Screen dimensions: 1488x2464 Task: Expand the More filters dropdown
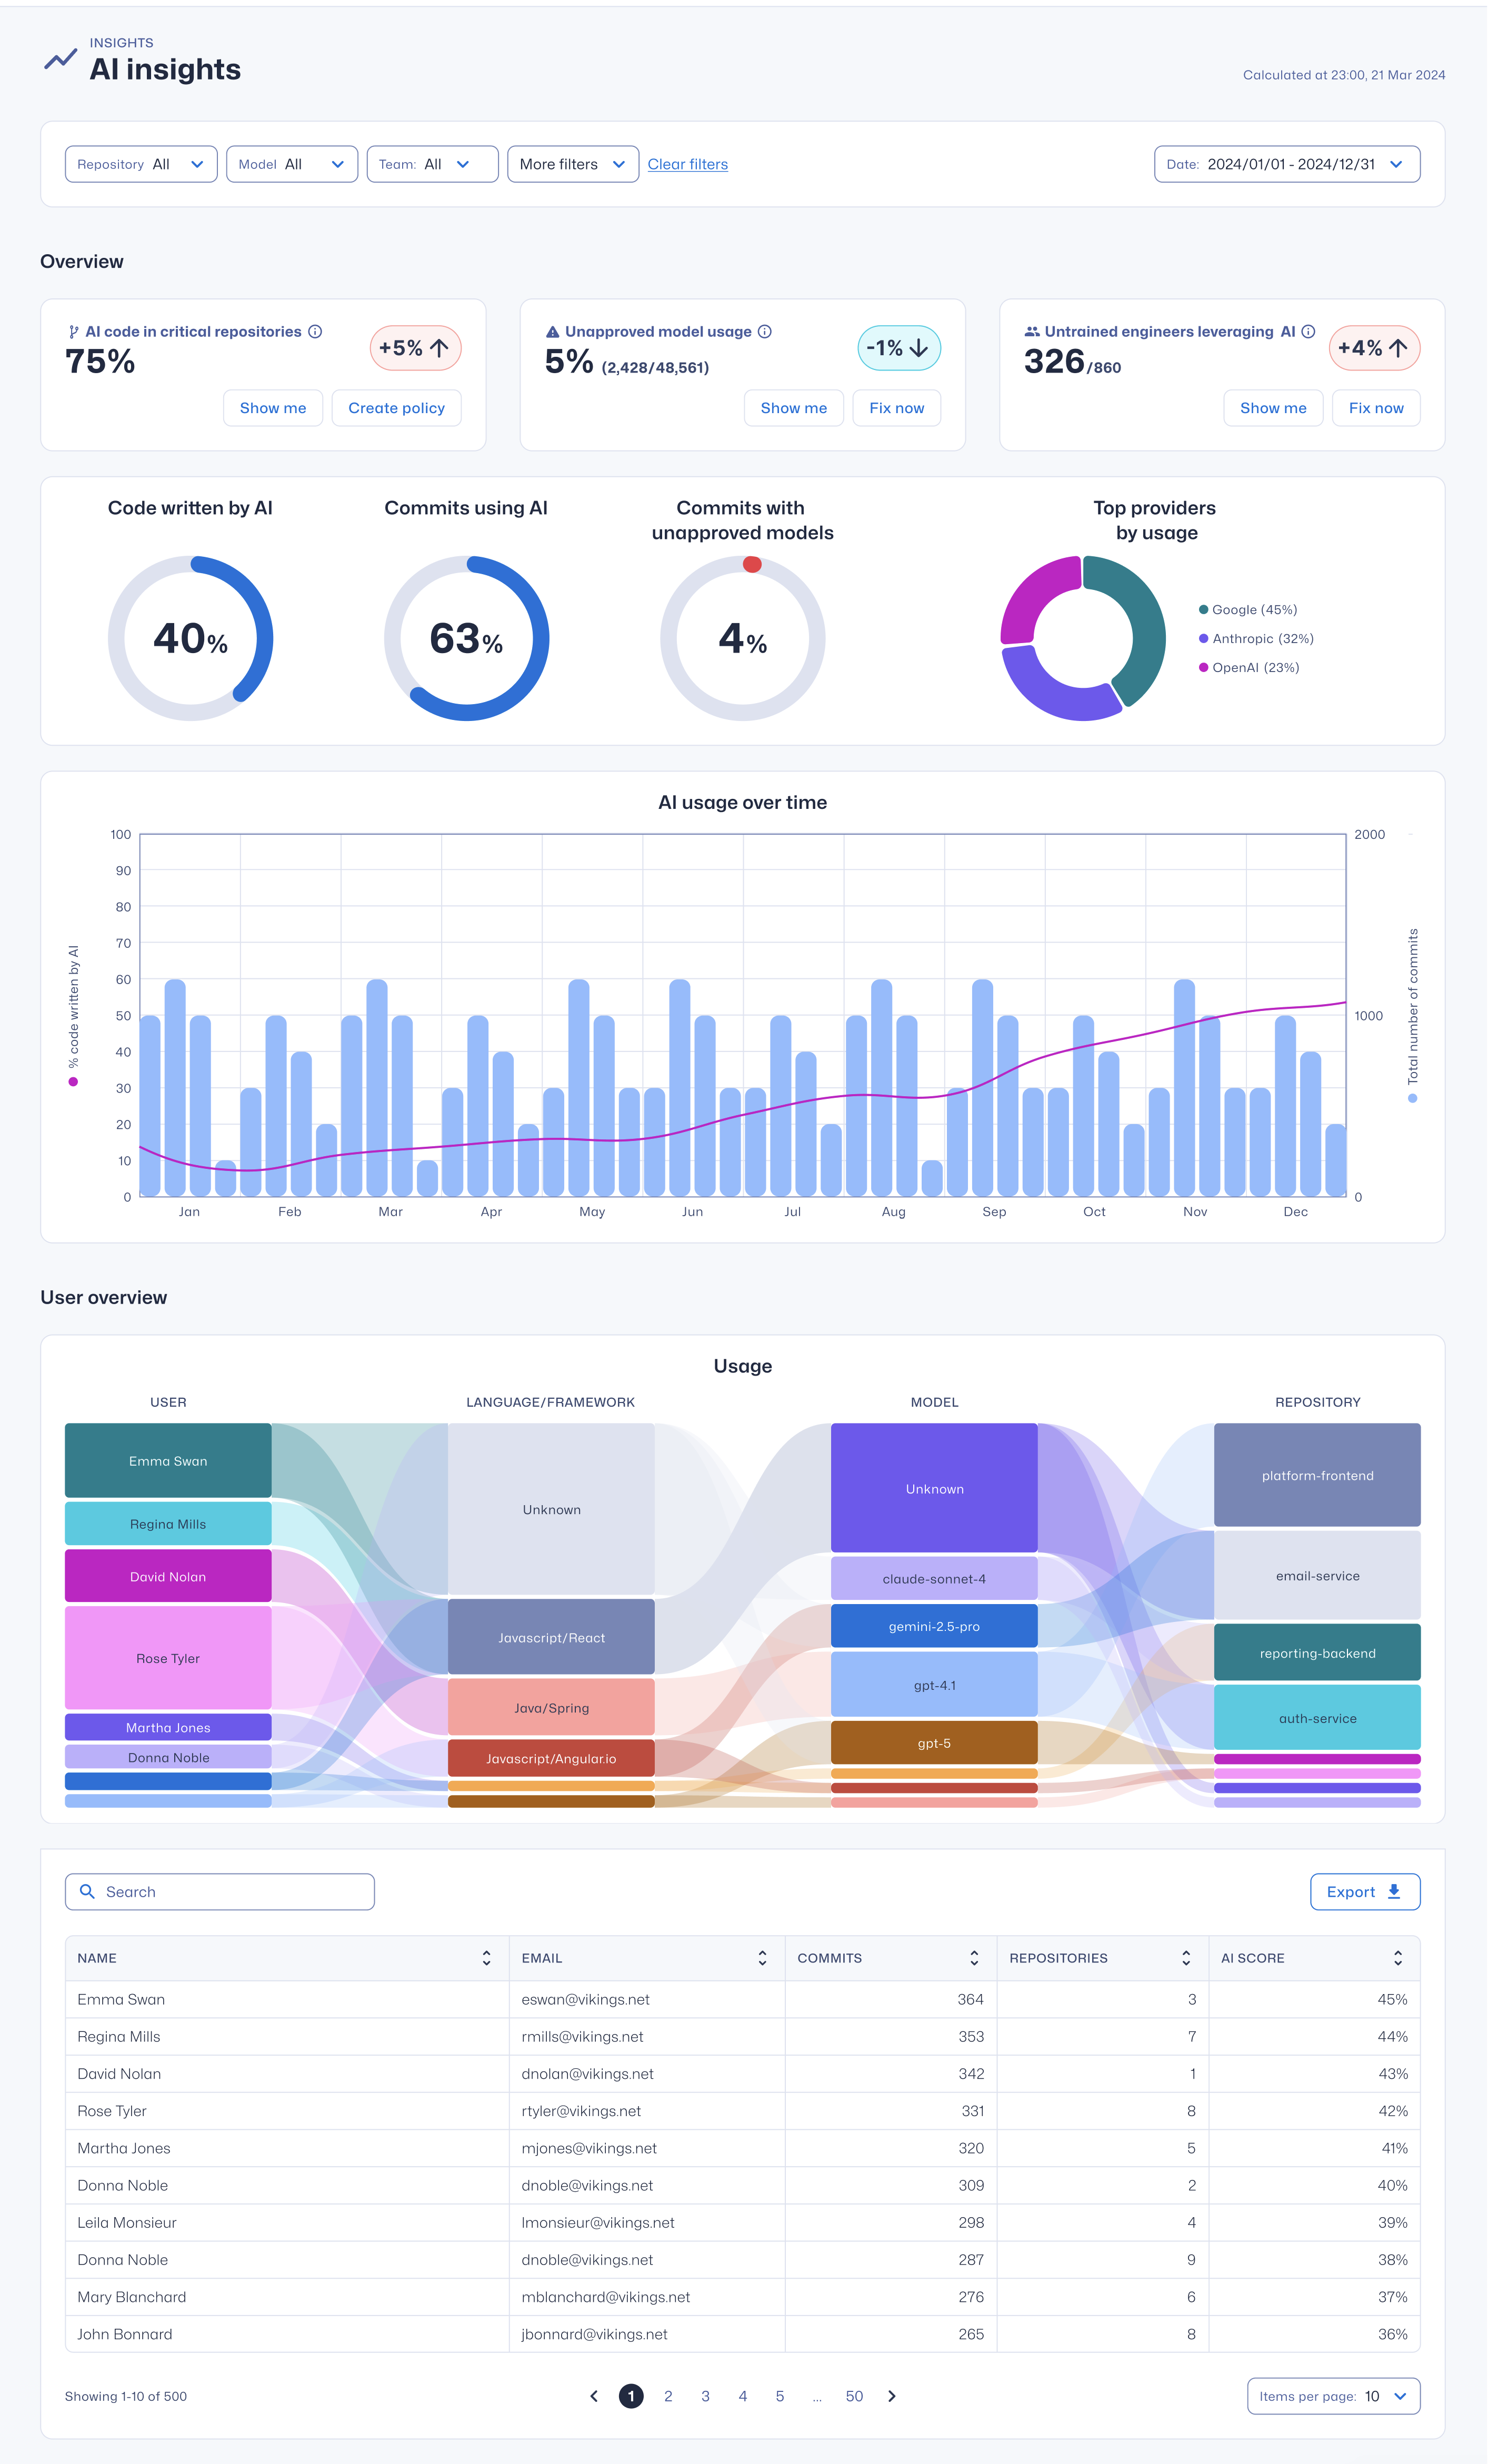tap(572, 164)
